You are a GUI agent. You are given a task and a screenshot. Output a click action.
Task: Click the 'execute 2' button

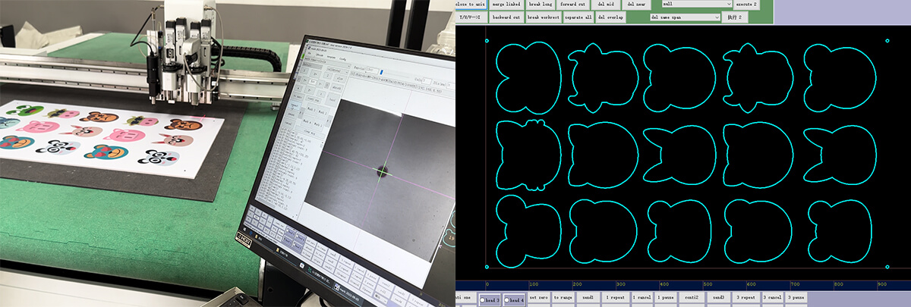[x=745, y=5]
